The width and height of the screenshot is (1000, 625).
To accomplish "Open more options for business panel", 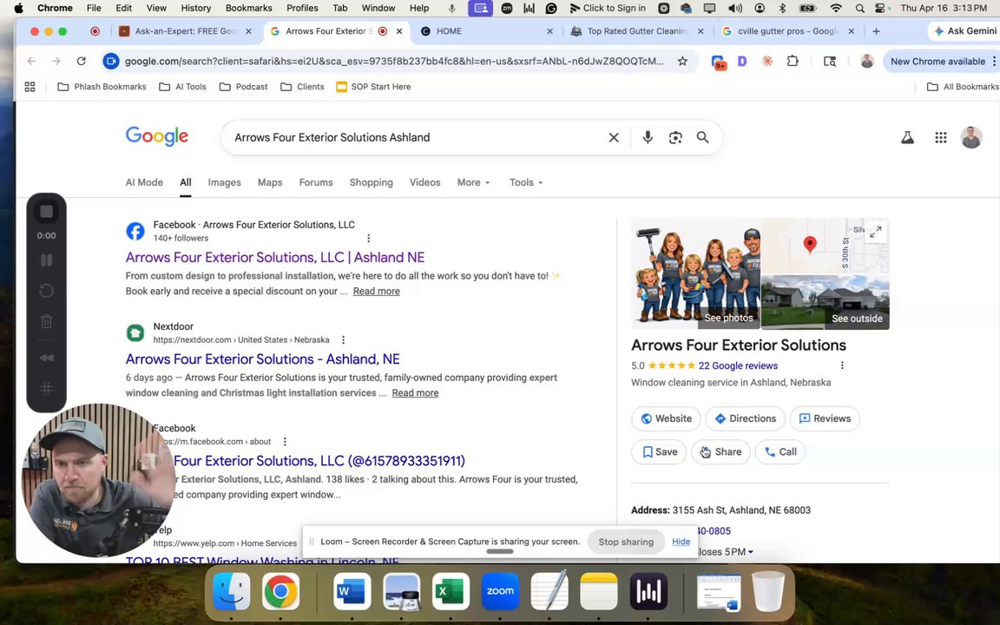I will (x=842, y=365).
